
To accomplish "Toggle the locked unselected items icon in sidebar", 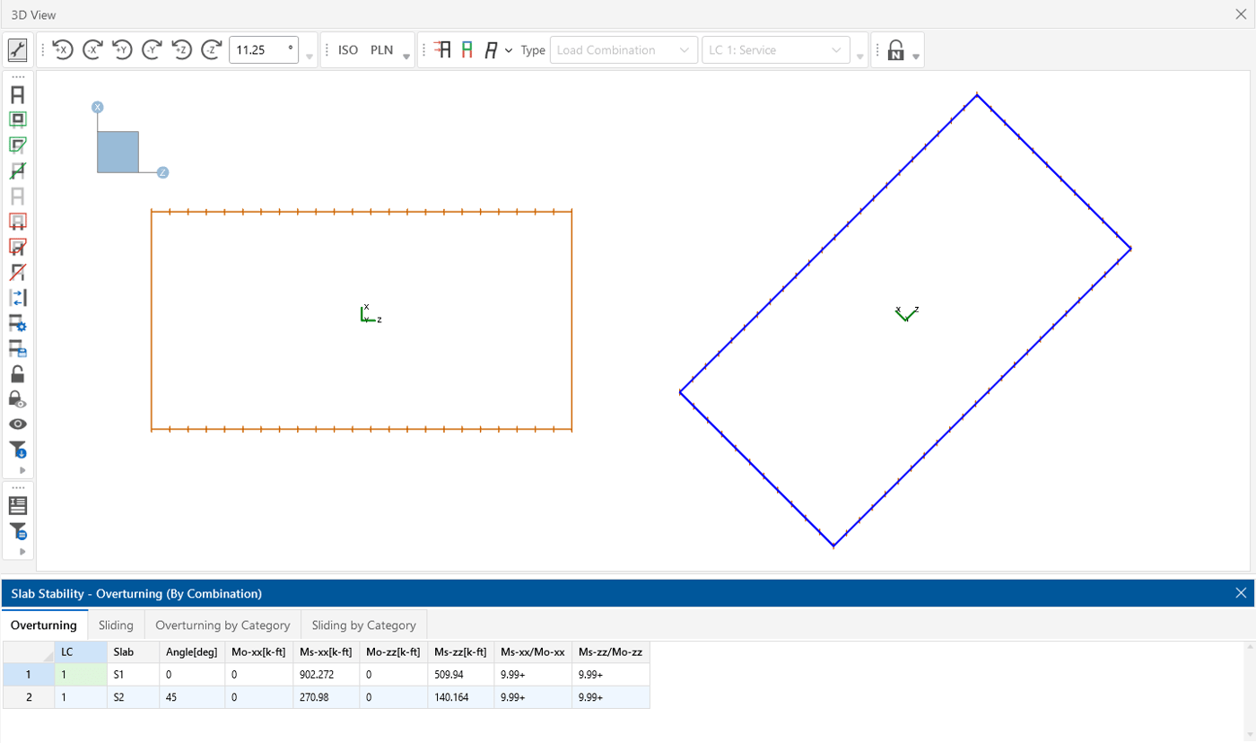I will 17,399.
